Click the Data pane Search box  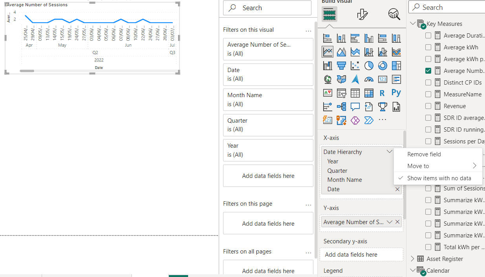[447, 7]
